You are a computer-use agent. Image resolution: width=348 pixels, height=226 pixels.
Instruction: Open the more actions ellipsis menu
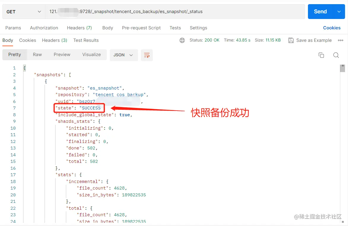click(341, 40)
